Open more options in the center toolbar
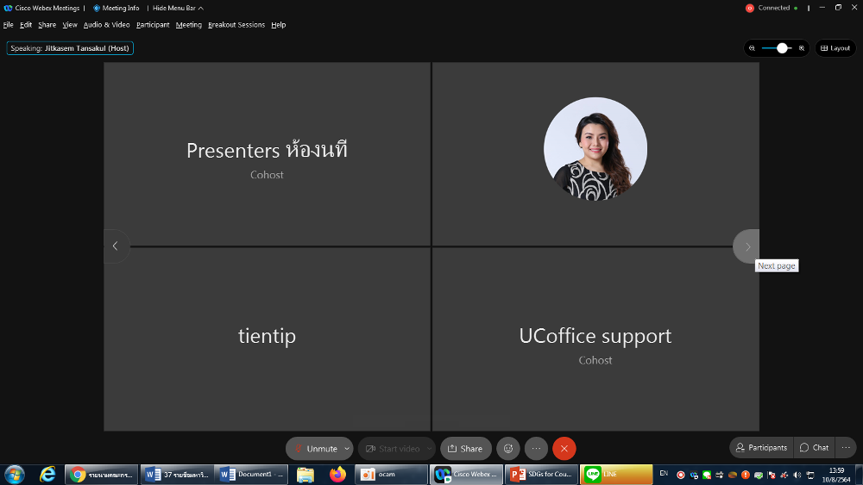The height and width of the screenshot is (485, 863). click(x=536, y=449)
